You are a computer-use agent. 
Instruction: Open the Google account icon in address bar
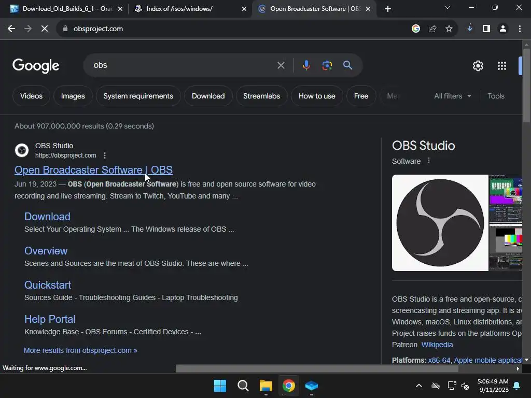coord(416,29)
